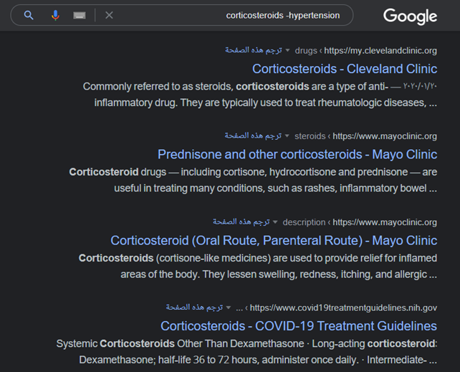This screenshot has width=460, height=372.
Task: Clear the search query with X icon
Action: [109, 15]
